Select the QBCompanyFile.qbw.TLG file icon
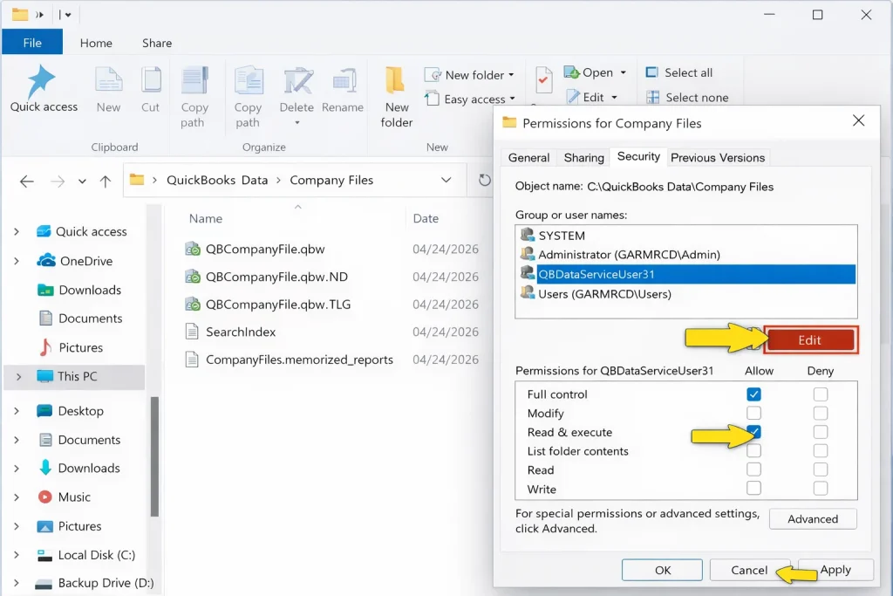893x596 pixels. click(193, 305)
